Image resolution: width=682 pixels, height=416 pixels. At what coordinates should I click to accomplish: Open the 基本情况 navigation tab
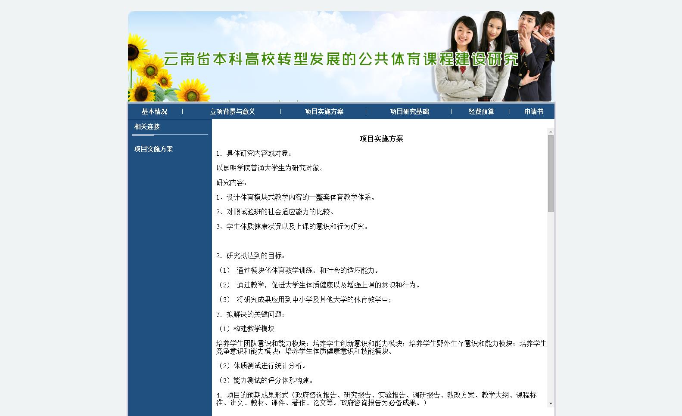(154, 112)
